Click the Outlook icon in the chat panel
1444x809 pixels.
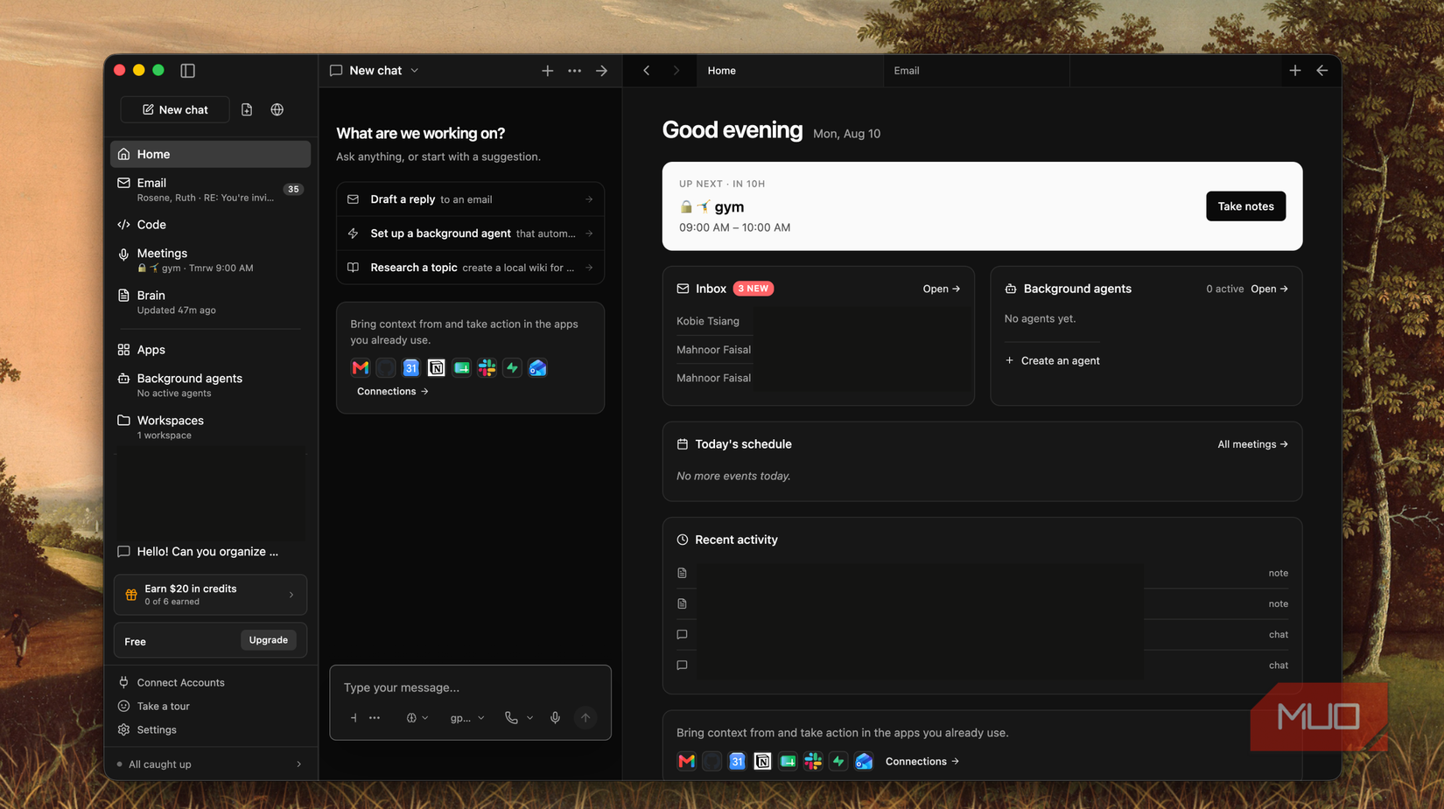537,368
